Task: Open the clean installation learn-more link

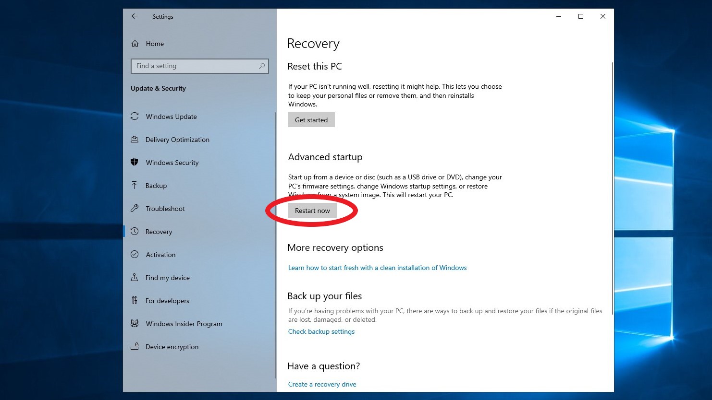Action: (377, 268)
